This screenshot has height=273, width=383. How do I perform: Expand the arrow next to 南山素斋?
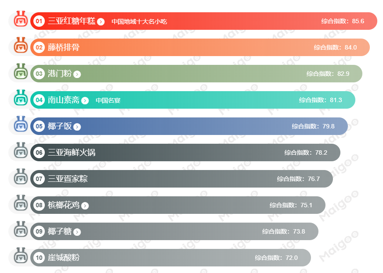[x=85, y=100]
